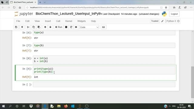Open the Windows Start menu
The image size is (194, 109).
click(3, 106)
